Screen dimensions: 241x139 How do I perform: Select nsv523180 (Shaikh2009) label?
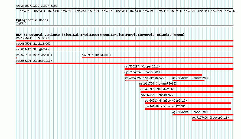pyautogui.click(x=34, y=55)
